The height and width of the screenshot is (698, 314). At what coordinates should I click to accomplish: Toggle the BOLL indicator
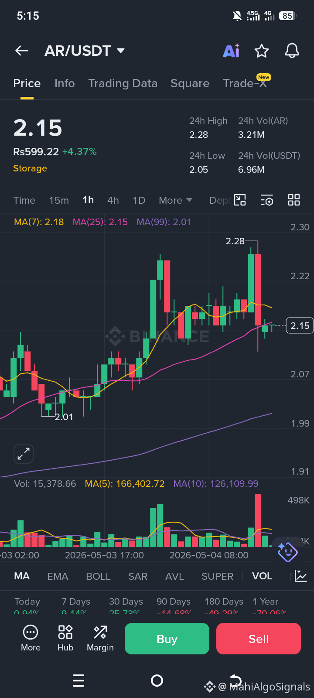[98, 576]
